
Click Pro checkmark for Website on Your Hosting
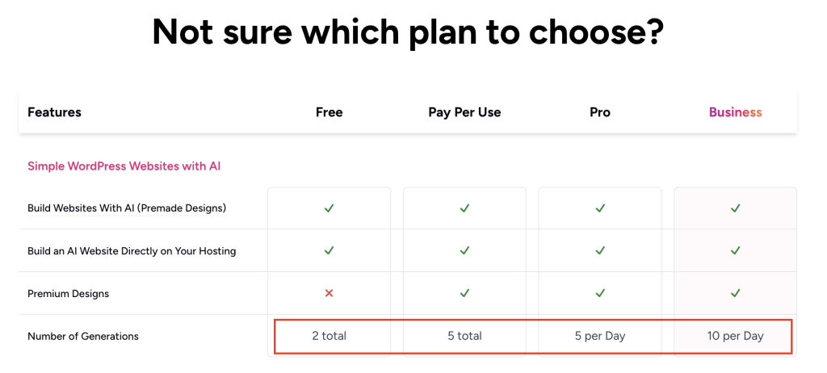600,251
